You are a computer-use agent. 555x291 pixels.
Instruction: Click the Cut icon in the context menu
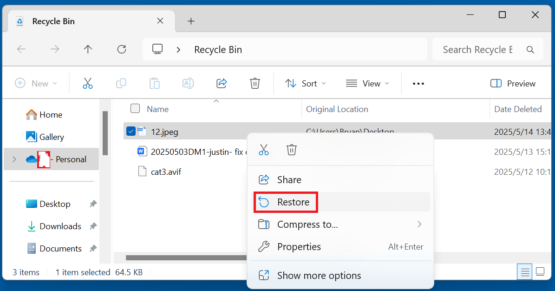click(264, 149)
